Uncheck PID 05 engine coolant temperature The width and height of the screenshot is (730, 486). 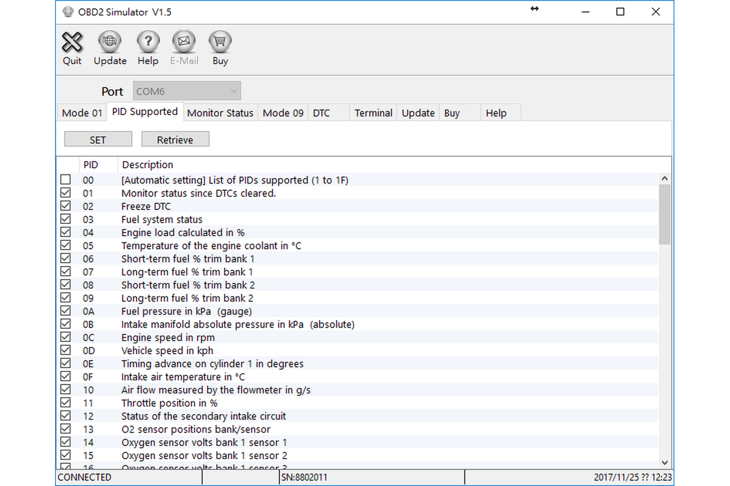click(66, 245)
